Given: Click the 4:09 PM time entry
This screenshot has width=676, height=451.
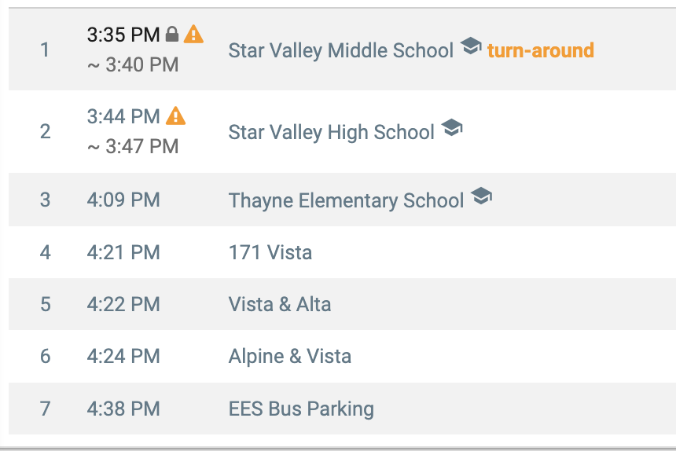Looking at the screenshot, I should point(123,200).
